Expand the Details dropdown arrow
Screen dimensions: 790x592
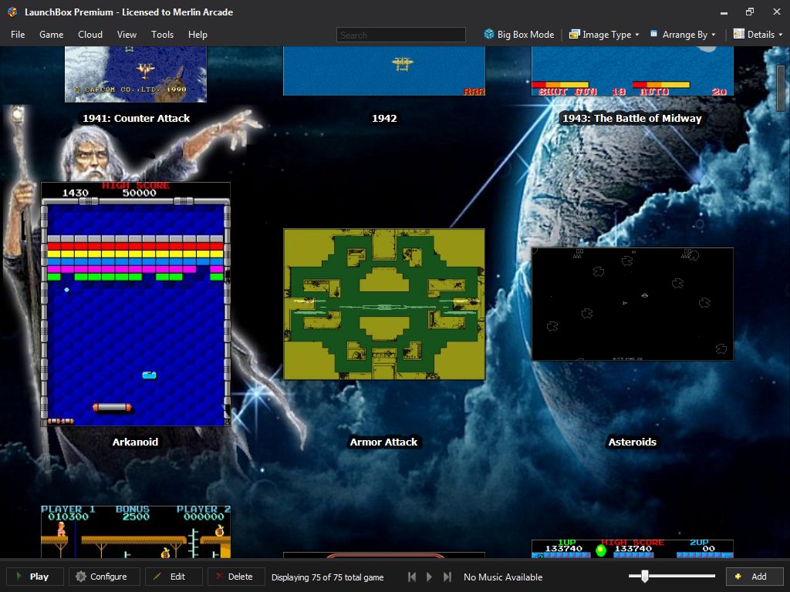coord(781,35)
